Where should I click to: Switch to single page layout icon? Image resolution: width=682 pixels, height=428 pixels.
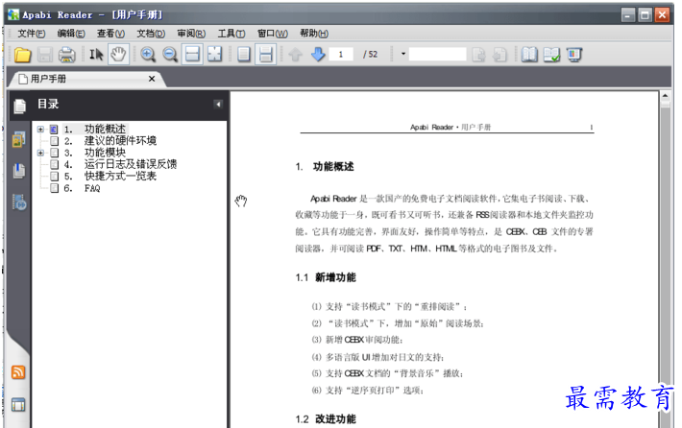tap(244, 55)
